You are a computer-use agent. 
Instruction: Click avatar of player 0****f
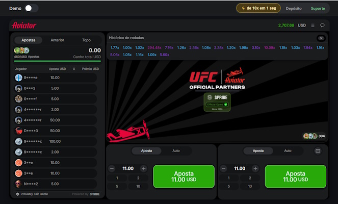[x=18, y=99]
